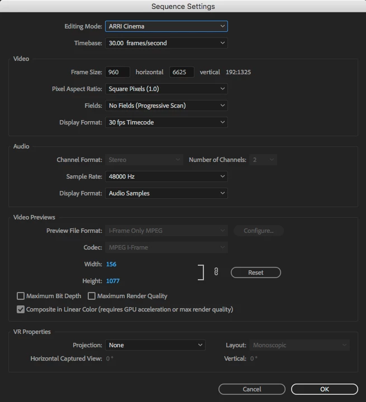Enable Maximum Render Quality checkbox
This screenshot has width=366, height=402.
point(92,296)
